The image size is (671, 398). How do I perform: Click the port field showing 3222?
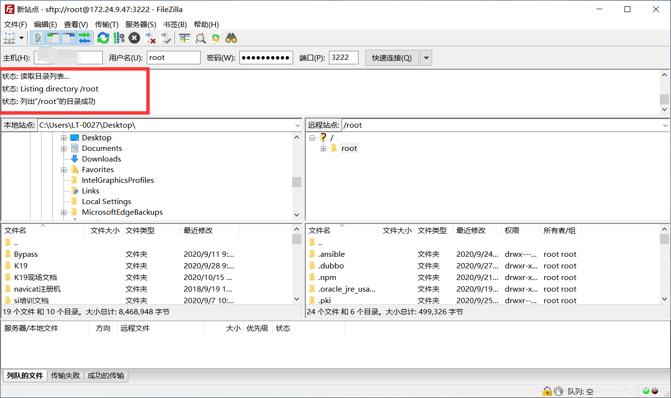[x=343, y=58]
